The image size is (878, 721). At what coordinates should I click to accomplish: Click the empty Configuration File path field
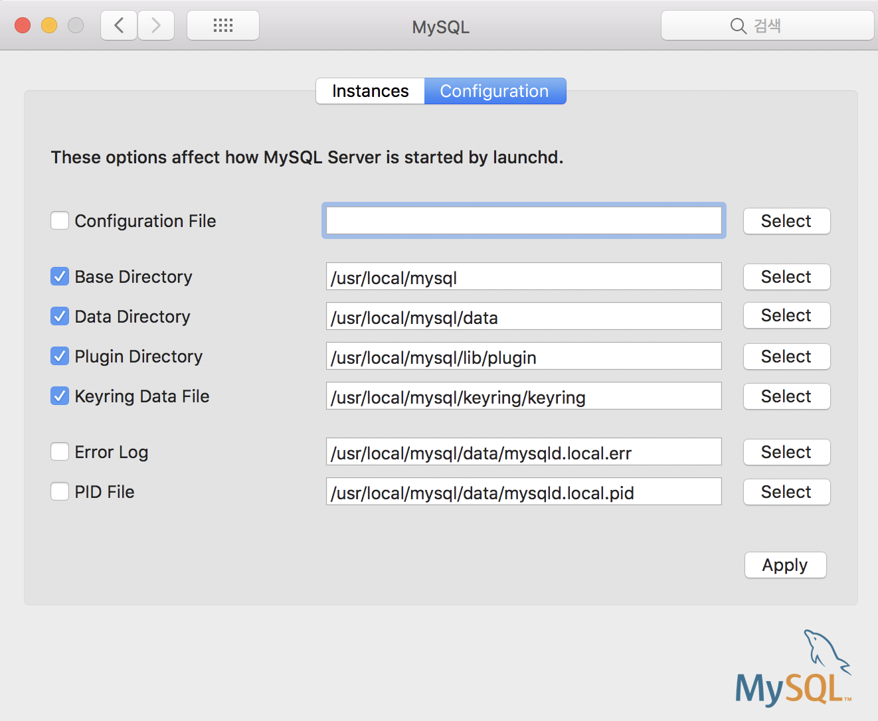[524, 220]
